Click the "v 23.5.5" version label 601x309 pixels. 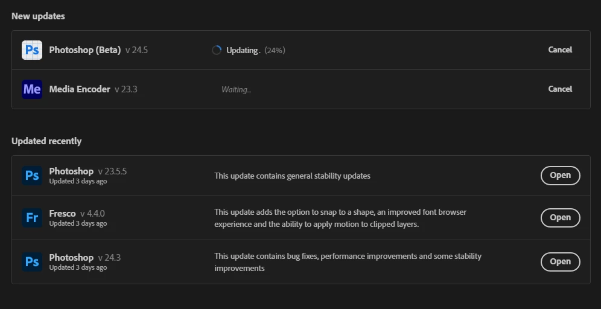point(112,171)
